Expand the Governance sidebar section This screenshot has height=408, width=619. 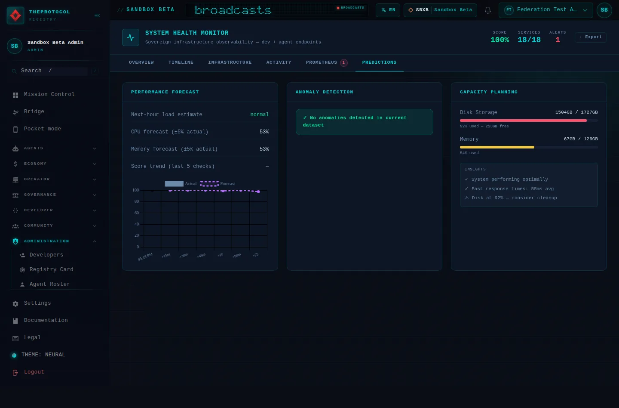pyautogui.click(x=54, y=195)
